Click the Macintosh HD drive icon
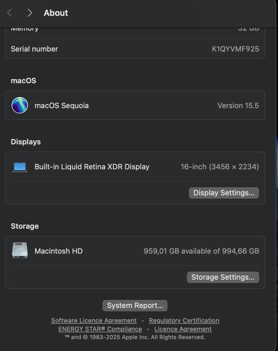The width and height of the screenshot is (278, 351). coord(20,251)
